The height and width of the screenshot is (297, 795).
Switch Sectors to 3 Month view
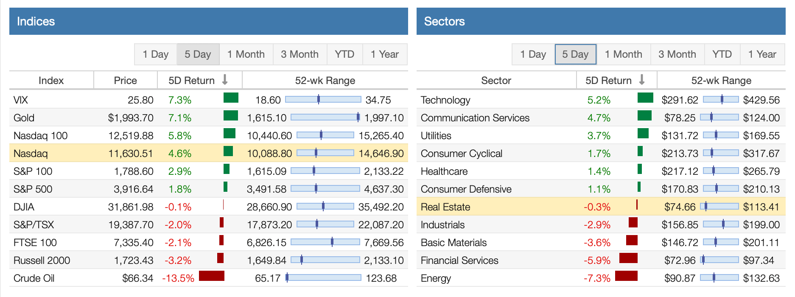coord(677,54)
